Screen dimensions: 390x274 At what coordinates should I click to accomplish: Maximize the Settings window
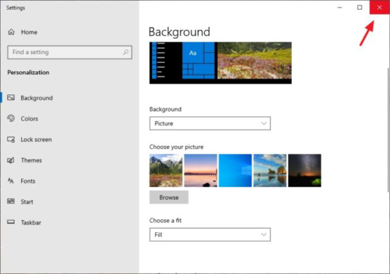pyautogui.click(x=359, y=8)
